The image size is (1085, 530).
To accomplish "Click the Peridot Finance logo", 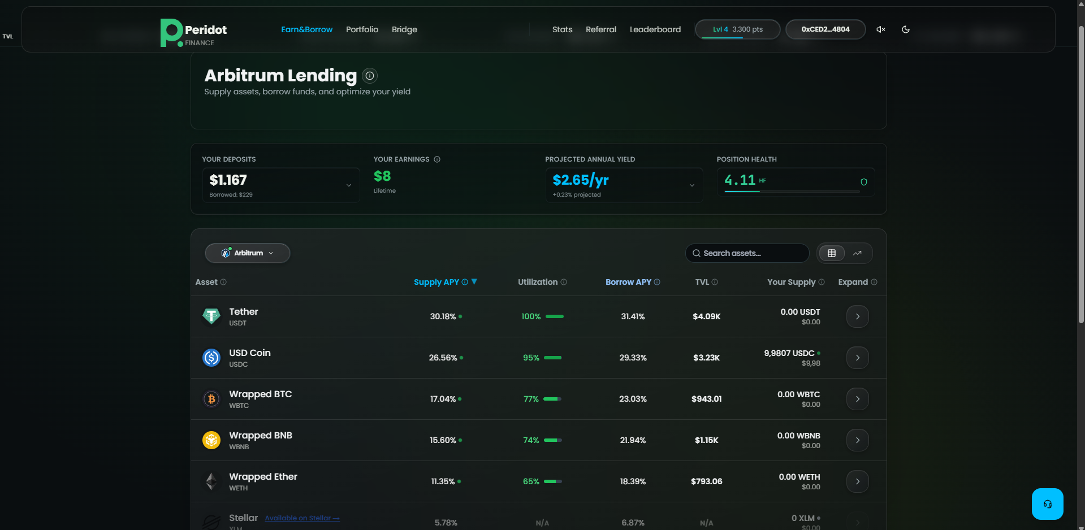I will [193, 33].
